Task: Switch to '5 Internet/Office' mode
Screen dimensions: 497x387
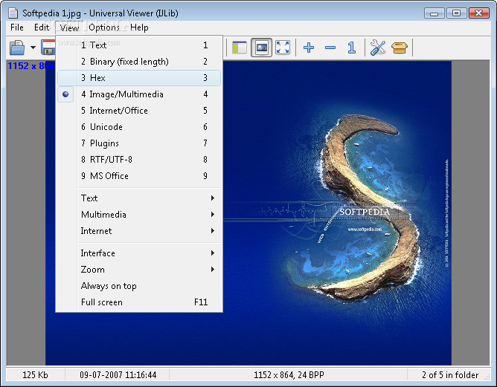Action: (x=139, y=111)
